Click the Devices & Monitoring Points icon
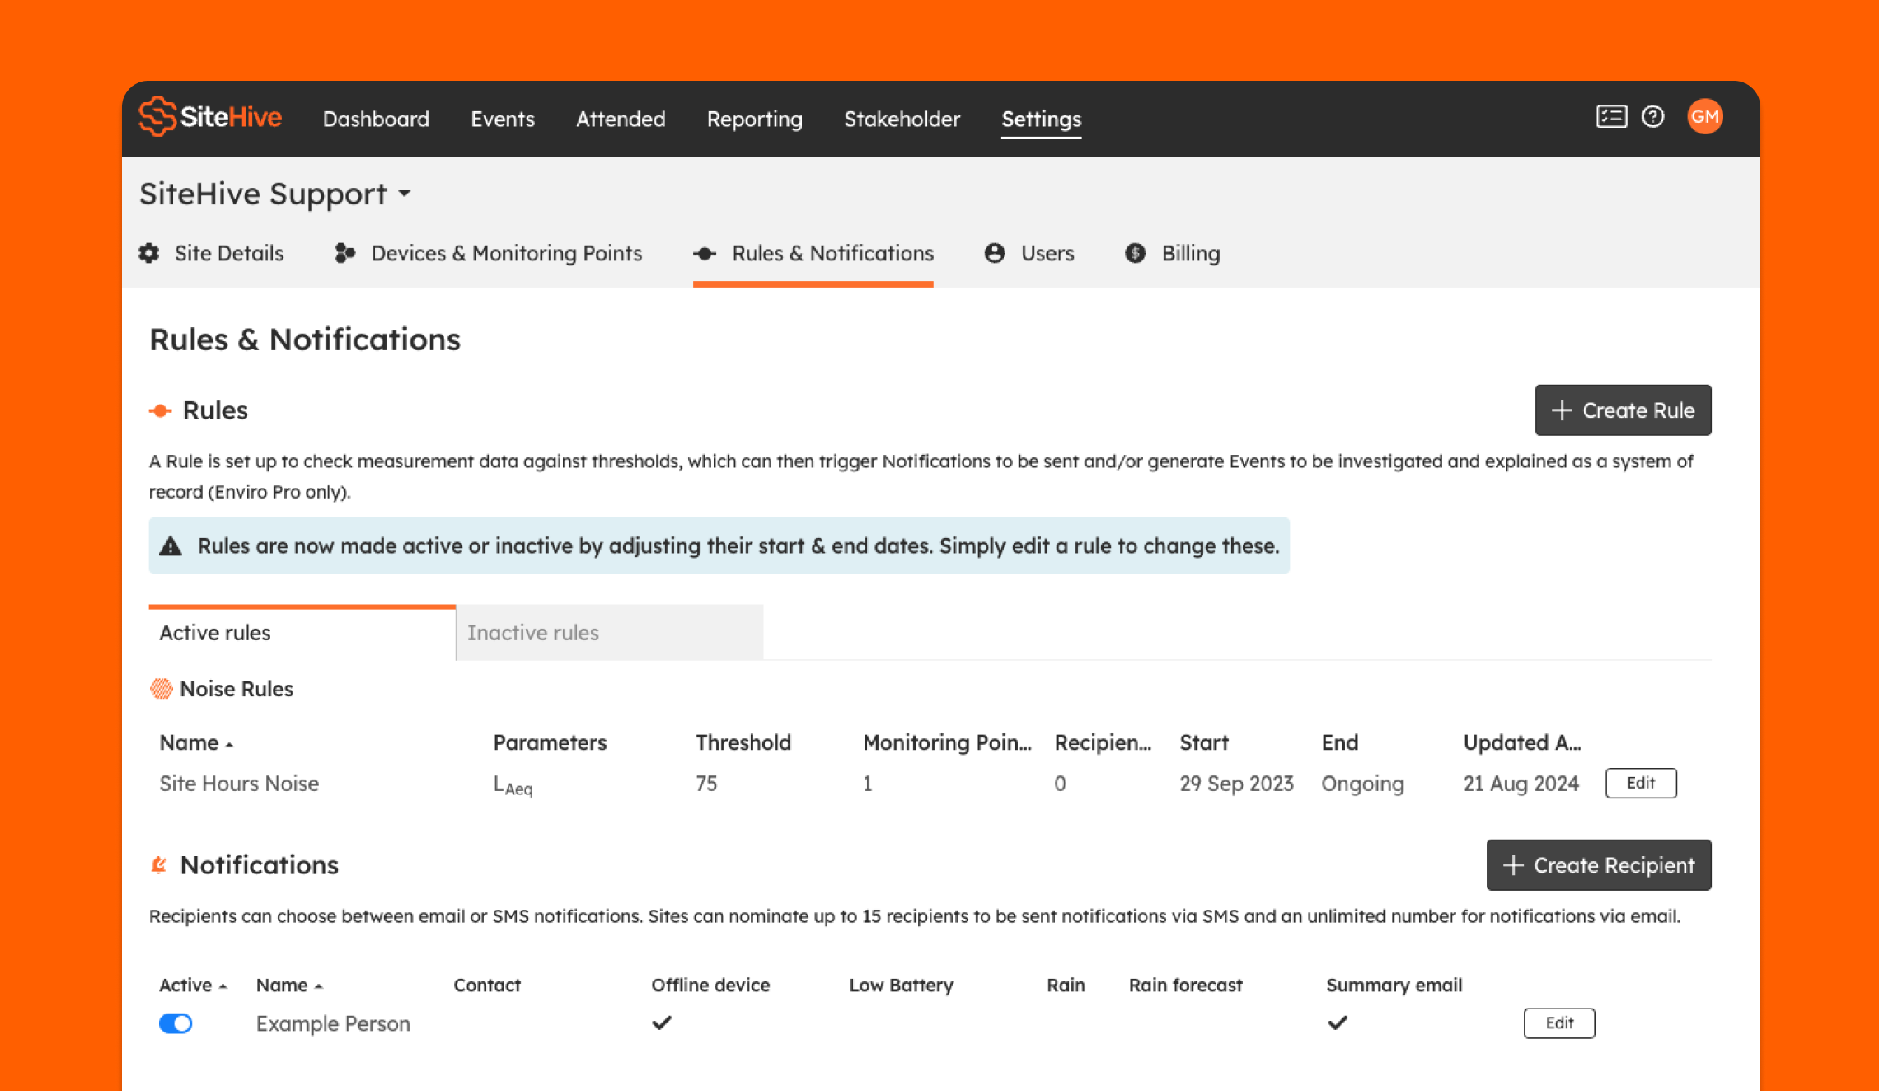 344,253
